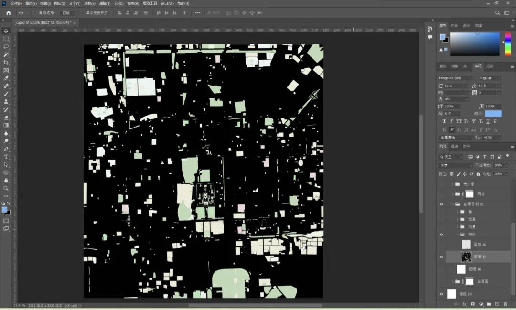Open the 文件(F) menu

[x=16, y=4]
